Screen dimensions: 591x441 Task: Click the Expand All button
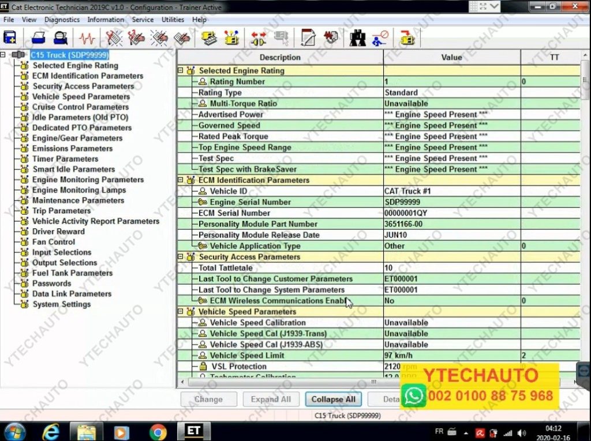pyautogui.click(x=271, y=399)
